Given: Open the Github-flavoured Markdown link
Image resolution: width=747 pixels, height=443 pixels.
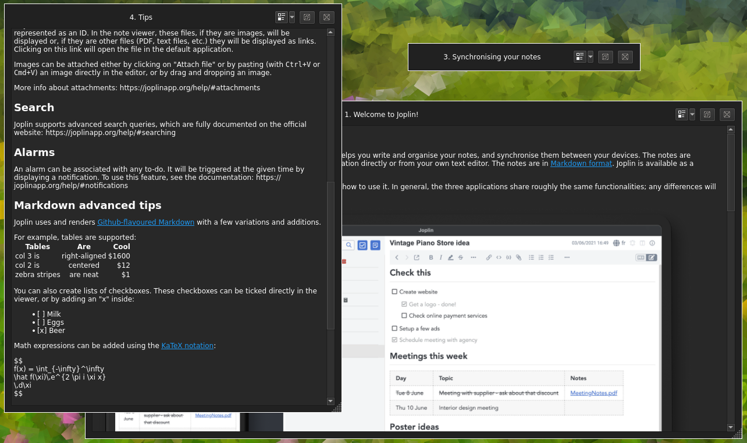Looking at the screenshot, I should pos(146,222).
